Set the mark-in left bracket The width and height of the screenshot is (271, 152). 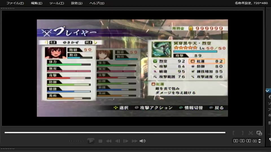234,133
